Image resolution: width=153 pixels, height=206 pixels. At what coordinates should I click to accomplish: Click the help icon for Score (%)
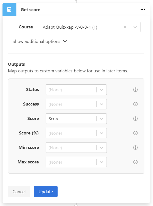click(x=135, y=133)
